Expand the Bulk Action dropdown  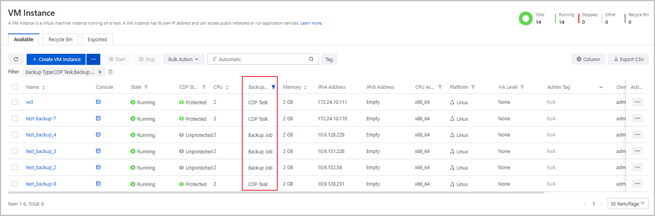(x=183, y=59)
